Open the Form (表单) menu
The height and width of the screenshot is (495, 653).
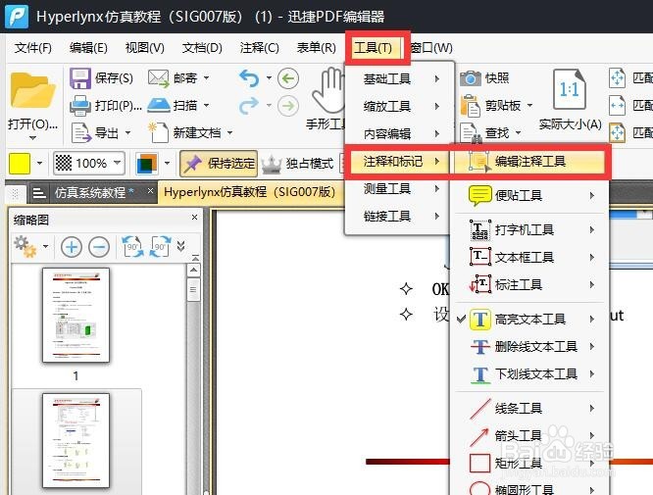pos(316,48)
